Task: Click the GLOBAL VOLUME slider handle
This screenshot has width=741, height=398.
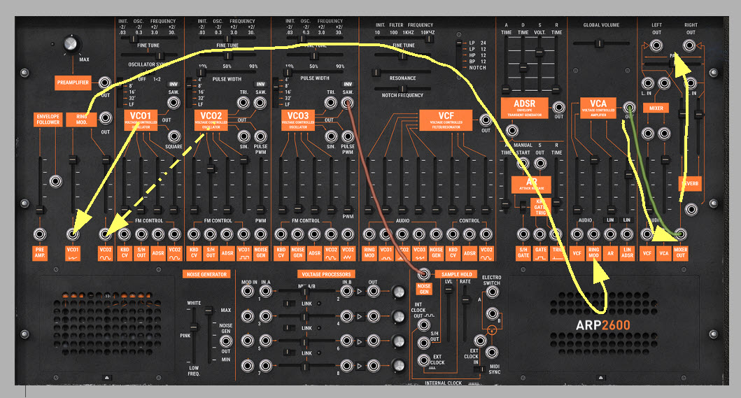Action: pyautogui.click(x=599, y=43)
